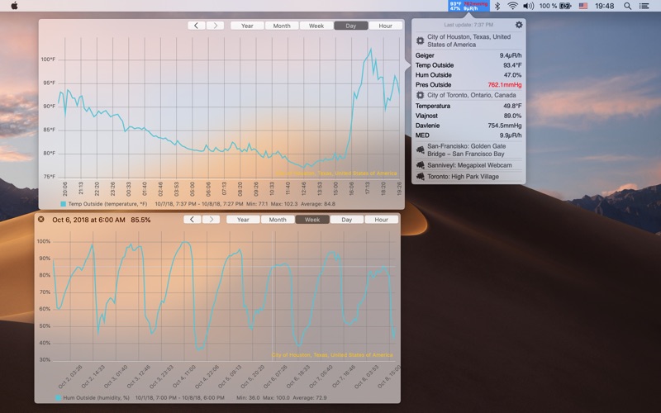Select Day range in humidity chart
The image size is (661, 413).
(346, 220)
